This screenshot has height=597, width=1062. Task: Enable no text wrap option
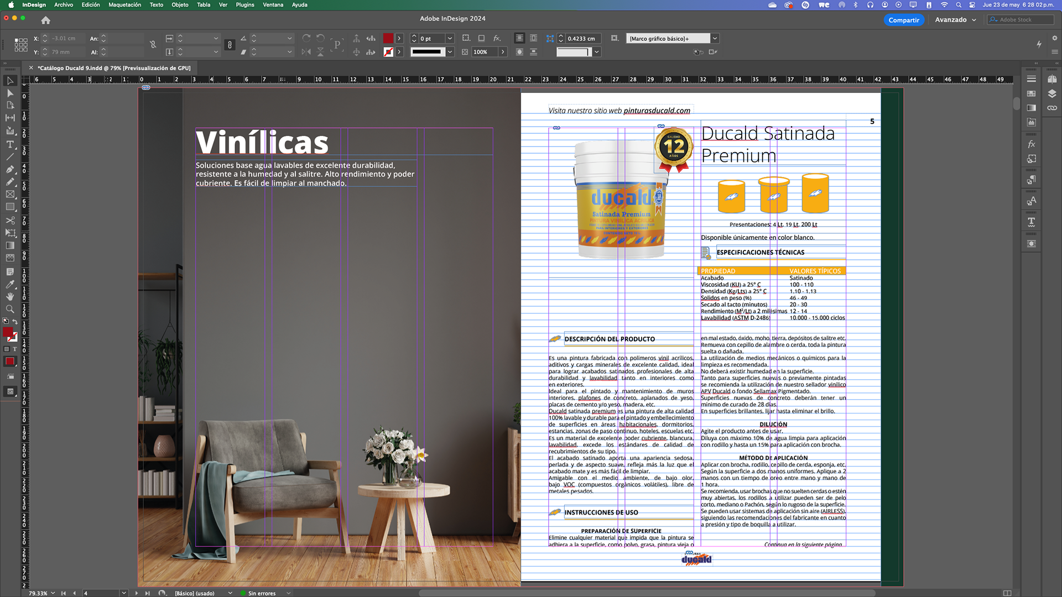tap(519, 38)
